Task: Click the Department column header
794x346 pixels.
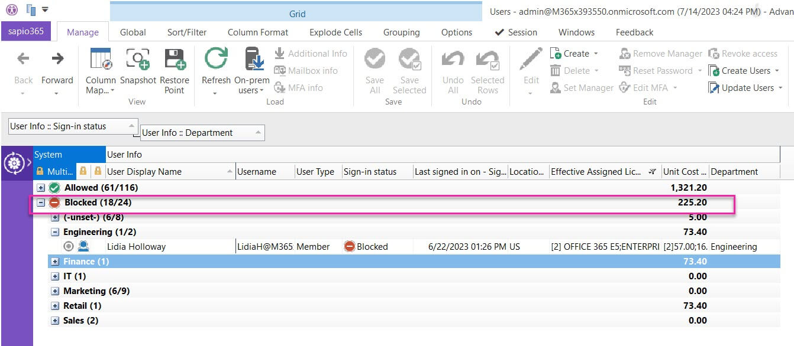Action: 744,172
